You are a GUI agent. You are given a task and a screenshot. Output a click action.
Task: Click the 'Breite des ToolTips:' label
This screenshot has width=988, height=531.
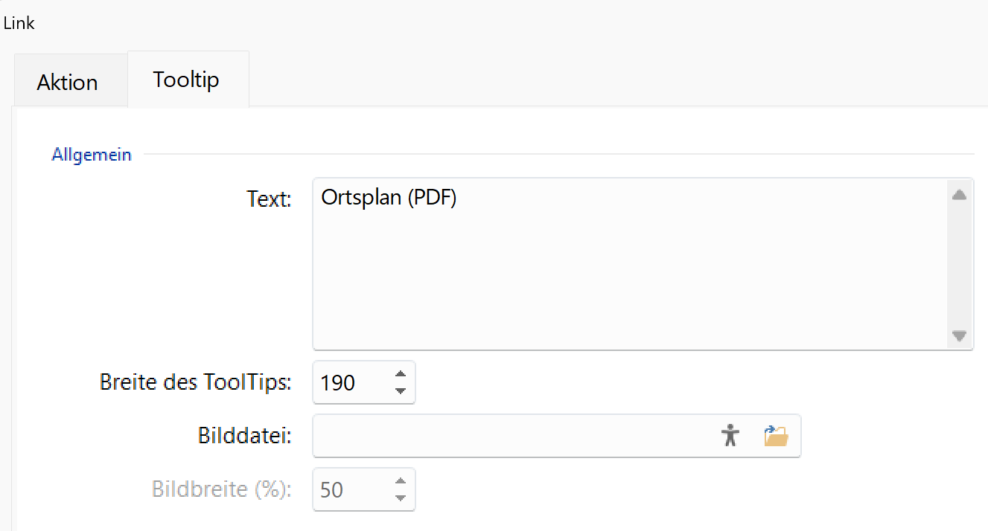click(195, 382)
